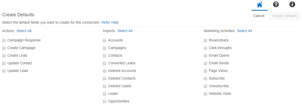
Task: Open the help question mark icon
Action: click(276, 5)
